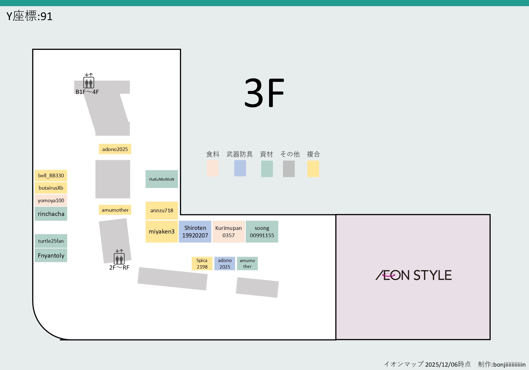Click the B1F〜4F elevator icon
Screen dimensions: 529x370
pos(88,83)
